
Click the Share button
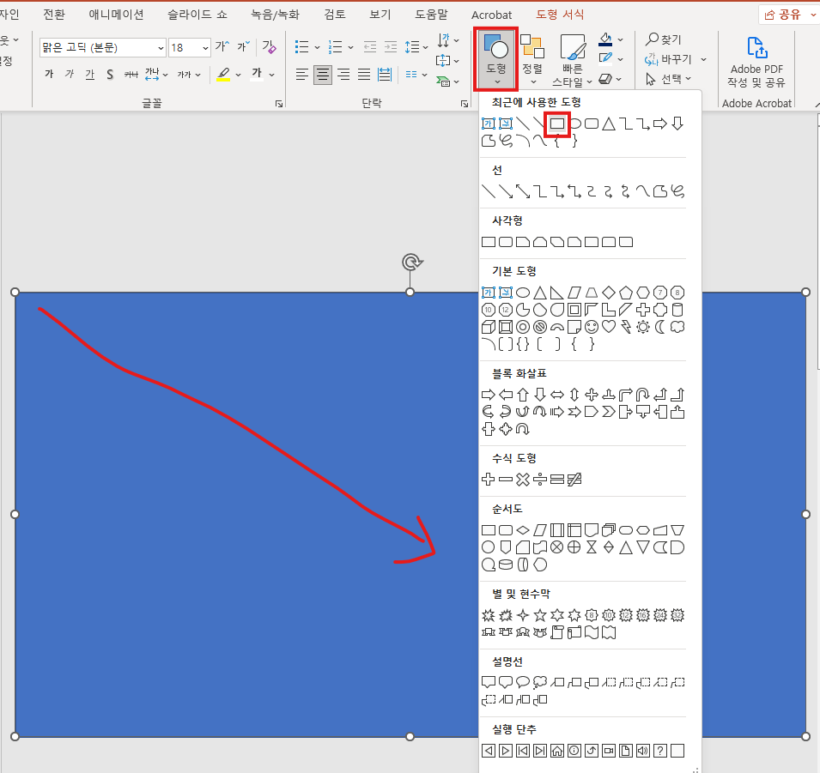pos(783,15)
